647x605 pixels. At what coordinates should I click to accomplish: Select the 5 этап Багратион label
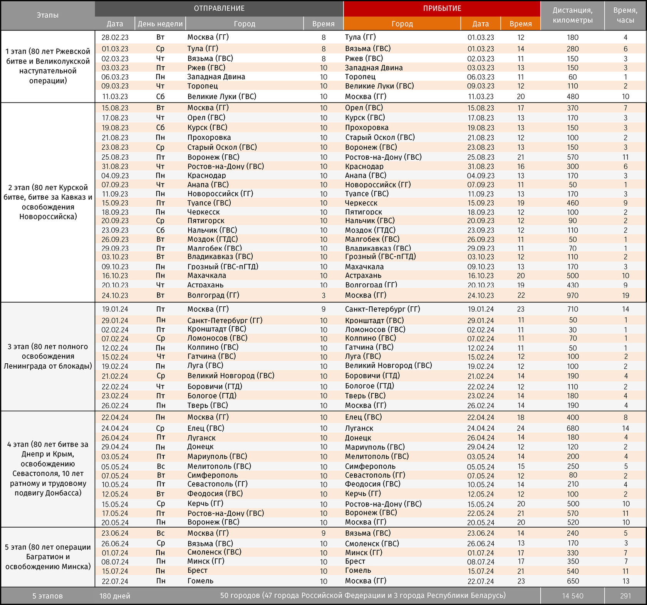48,557
